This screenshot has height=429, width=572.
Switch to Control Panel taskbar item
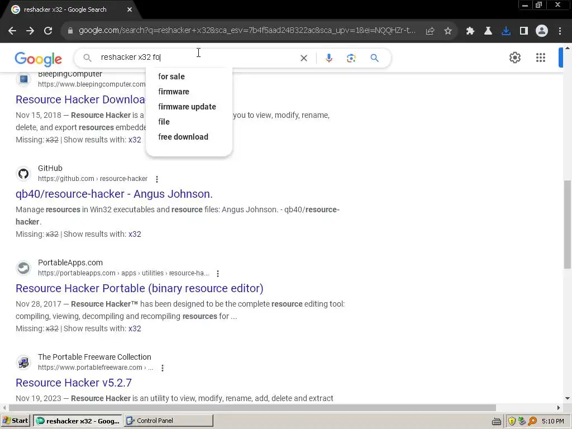click(168, 421)
